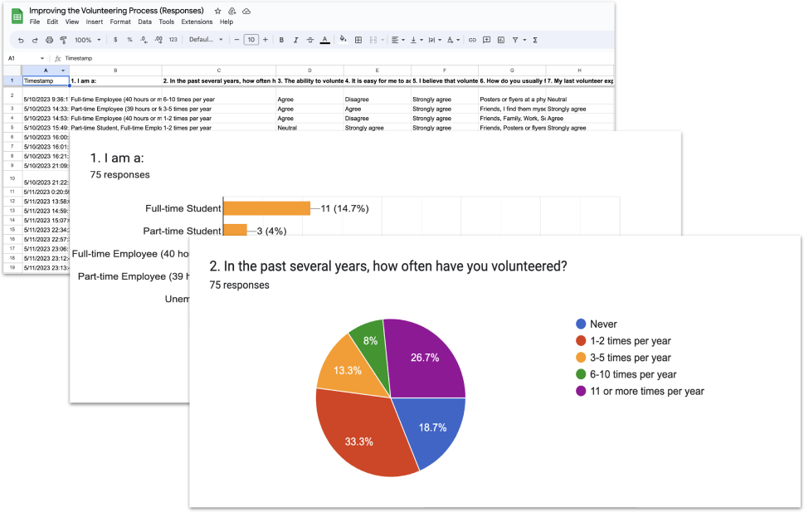Open the Extensions menu

(197, 22)
